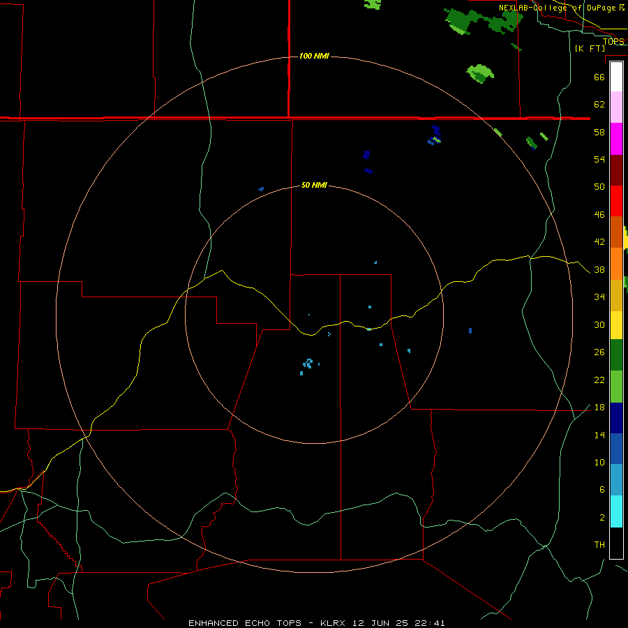Click the TH legend label
This screenshot has width=628, height=628.
pyautogui.click(x=599, y=545)
